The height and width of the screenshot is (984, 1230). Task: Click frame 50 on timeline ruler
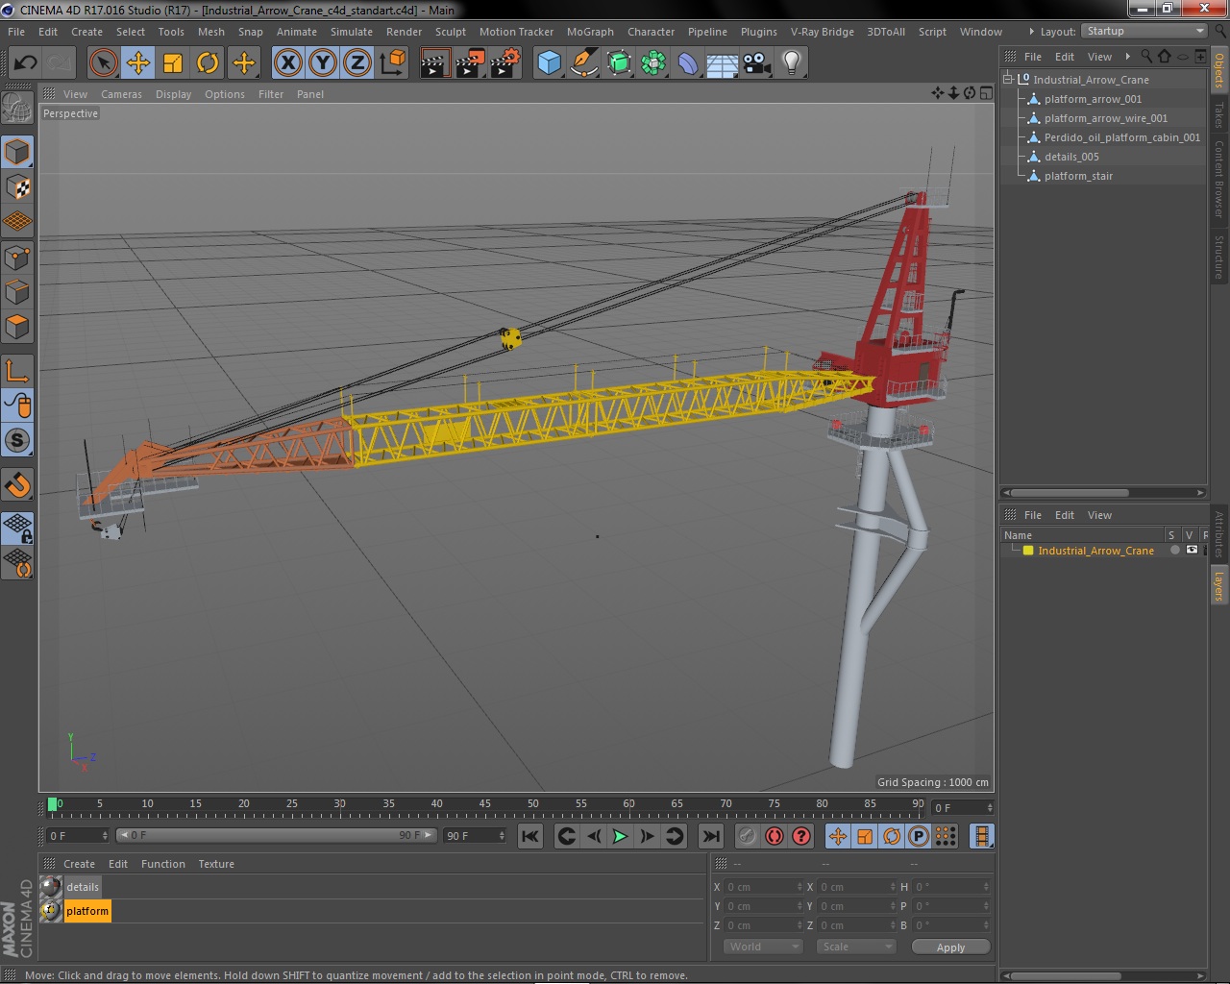(533, 805)
